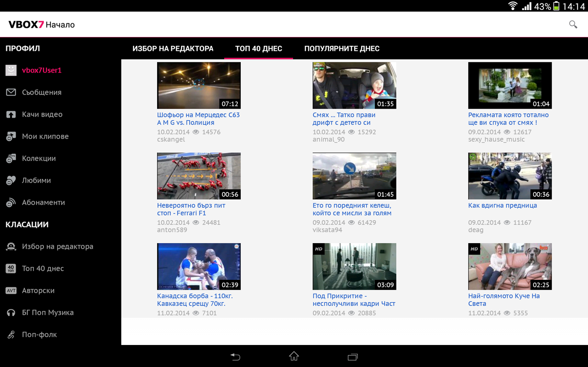Select the Поп-фолк microphone icon
The image size is (588, 367).
11,334
